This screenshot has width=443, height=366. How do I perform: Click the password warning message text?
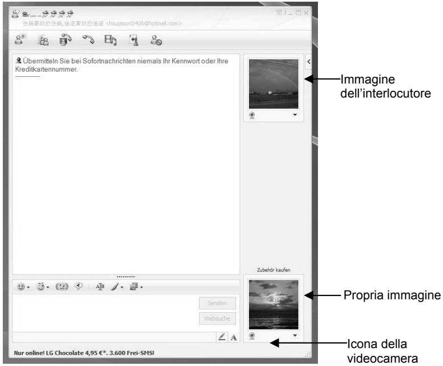coord(122,65)
